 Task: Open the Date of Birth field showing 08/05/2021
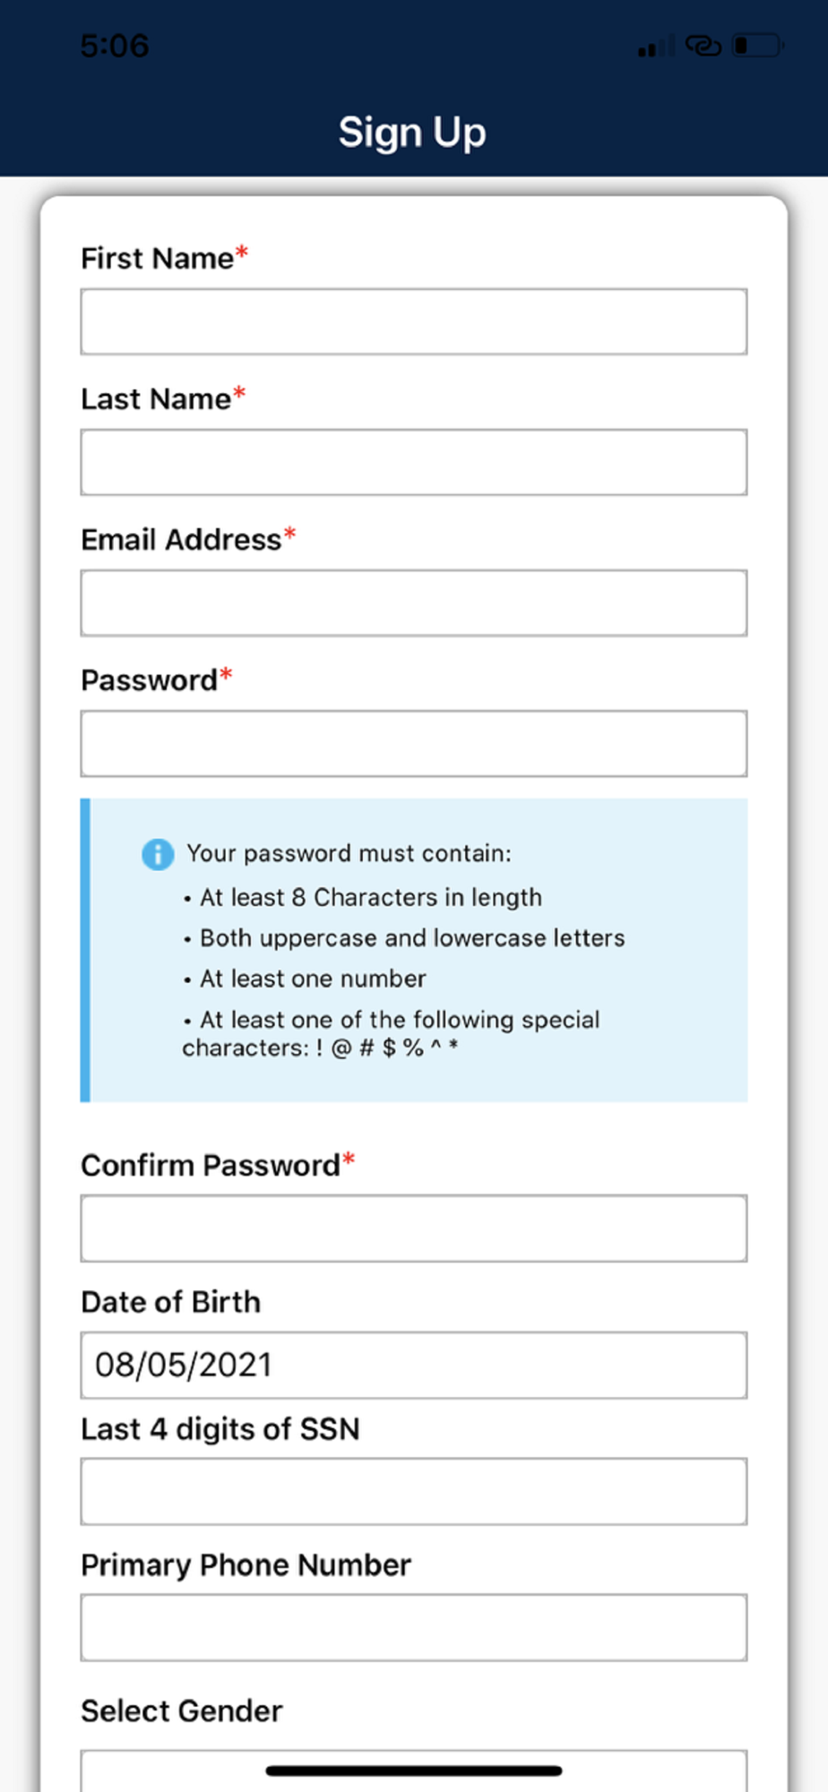click(414, 1366)
